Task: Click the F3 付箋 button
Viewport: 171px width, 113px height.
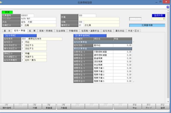Action: [x=35, y=106]
